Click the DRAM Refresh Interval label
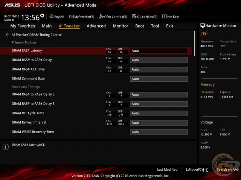This screenshot has width=241, height=180. point(29,123)
